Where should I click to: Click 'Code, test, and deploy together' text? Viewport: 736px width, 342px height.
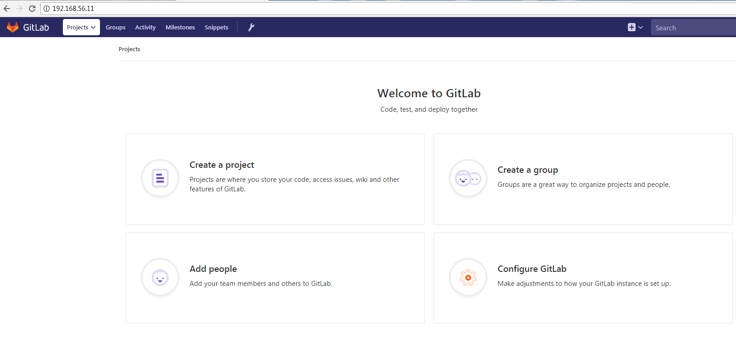429,109
